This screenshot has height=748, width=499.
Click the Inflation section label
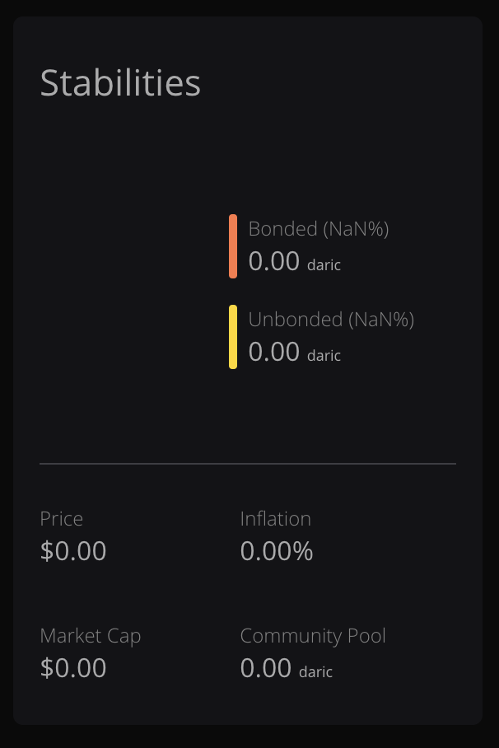[x=275, y=519]
